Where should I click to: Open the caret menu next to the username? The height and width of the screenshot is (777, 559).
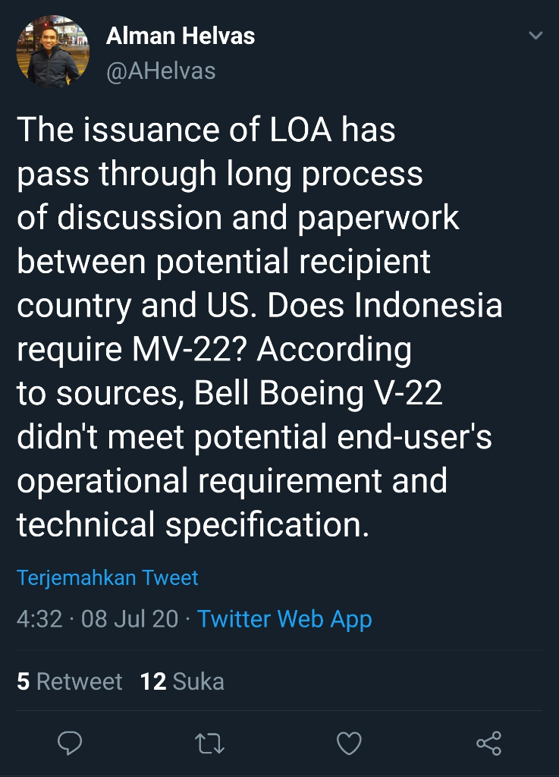pyautogui.click(x=535, y=35)
